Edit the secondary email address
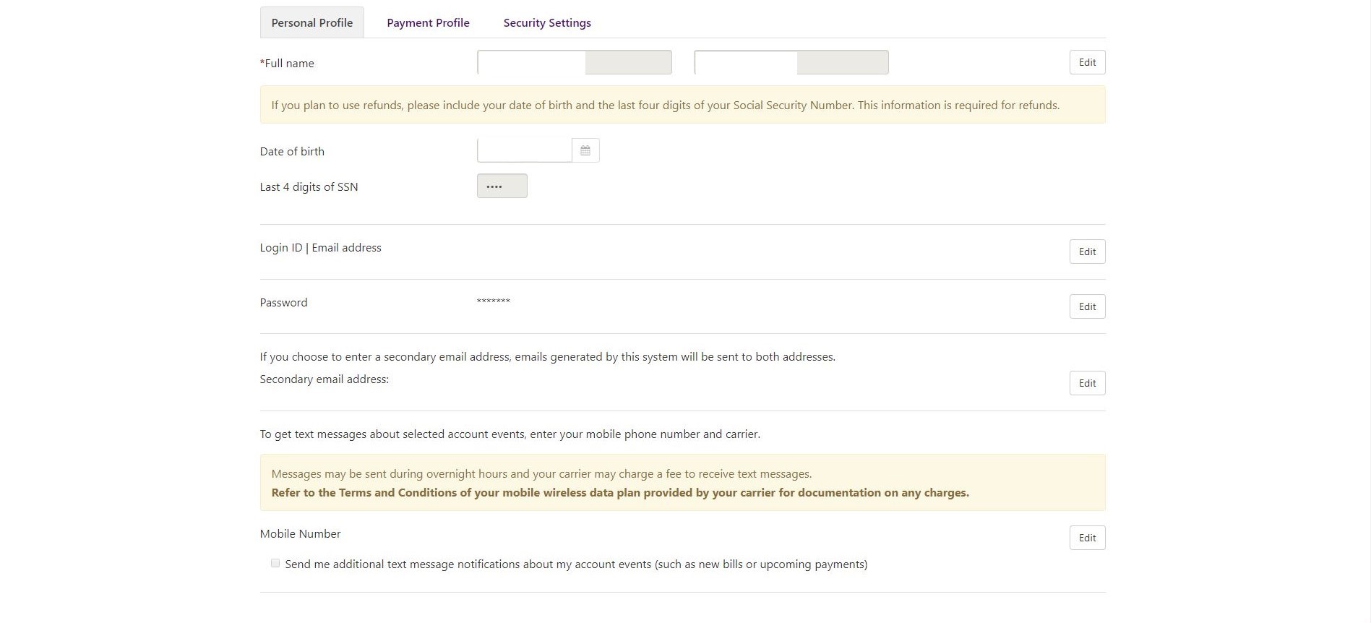The width and height of the screenshot is (1371, 623). [1087, 383]
